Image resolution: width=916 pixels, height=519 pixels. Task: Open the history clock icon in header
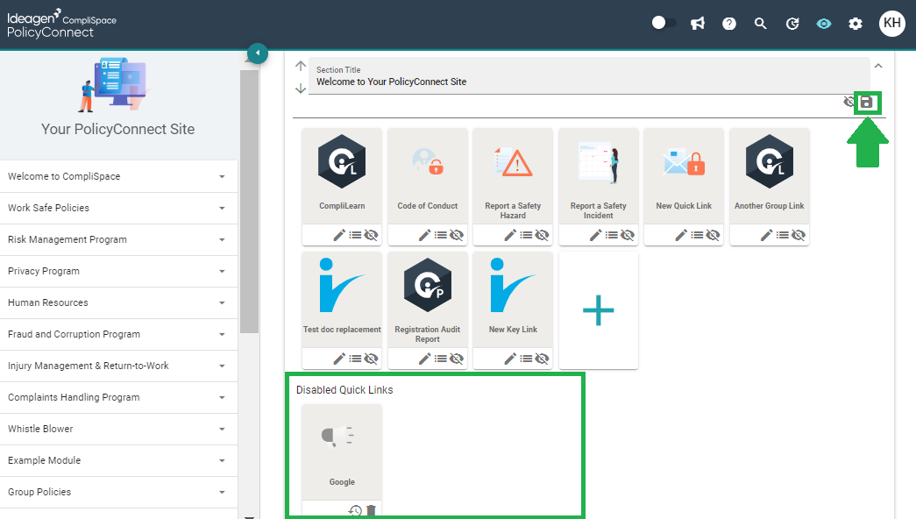point(792,24)
